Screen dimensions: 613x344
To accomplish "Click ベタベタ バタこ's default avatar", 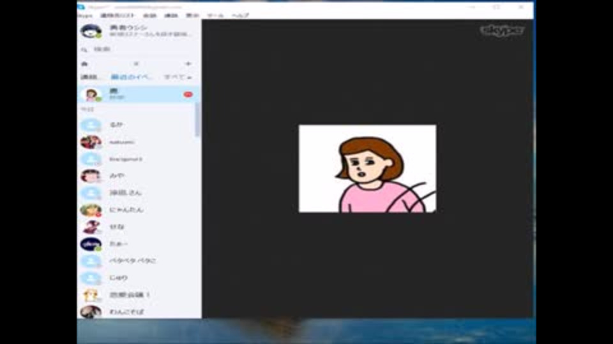I will (x=91, y=261).
